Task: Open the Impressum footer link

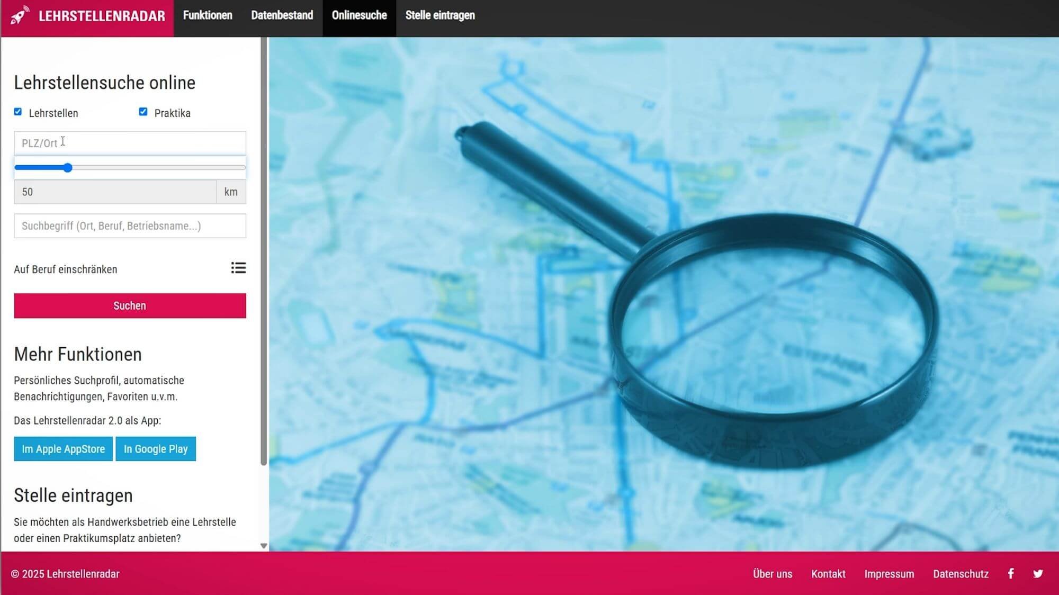Action: (x=889, y=574)
